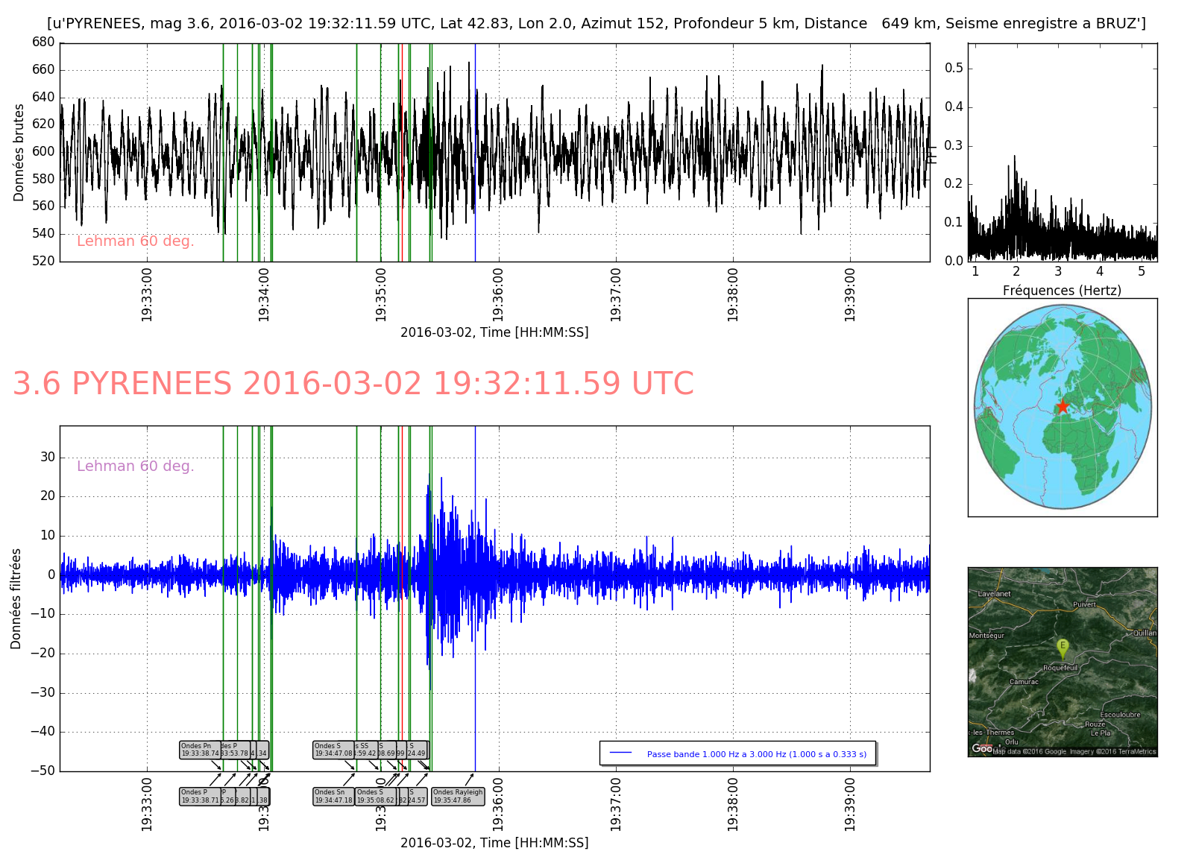Click the Lavelanet town label on the map
This screenshot has height=857, width=1193.
tap(994, 594)
